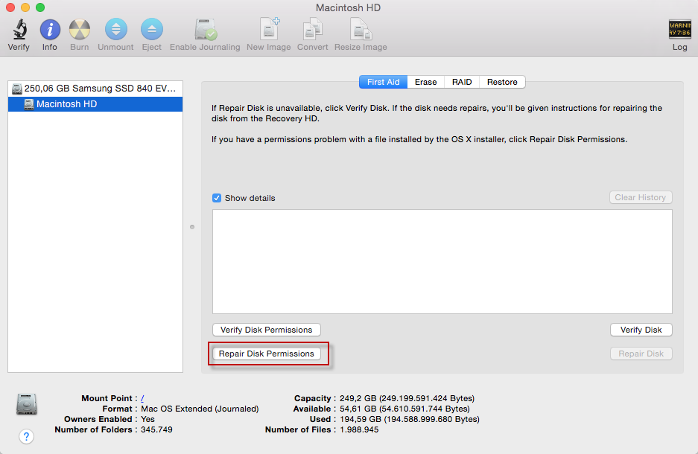
Task: Click Repair Disk Permissions button
Action: point(266,354)
